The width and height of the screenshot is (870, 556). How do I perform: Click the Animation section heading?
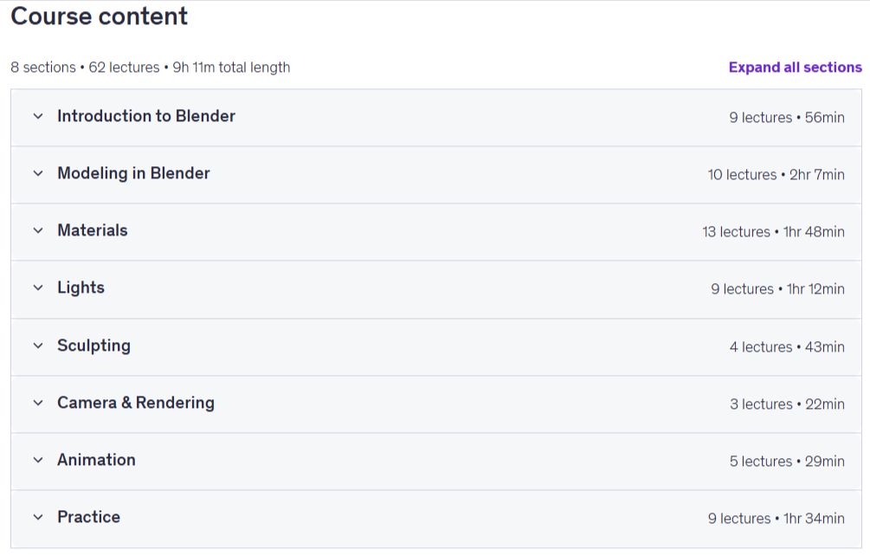(x=96, y=460)
